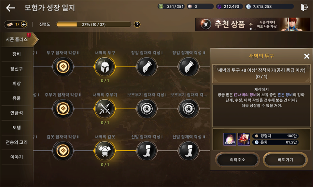Open the 보조무기 잠재력 각성 I shield node
The width and height of the screenshot is (313, 187).
click(147, 109)
